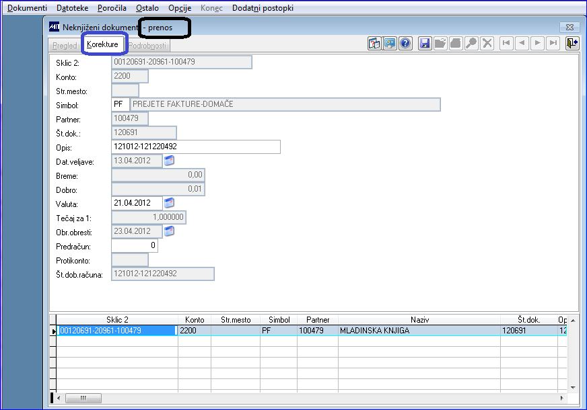Click the monitor/screen settings toolbar icon
Screen dimensions: 587x410
click(390, 44)
